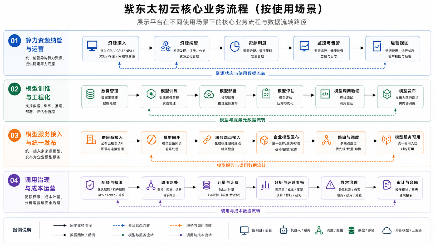Click the Token 计量 text line

pyautogui.click(x=226, y=190)
